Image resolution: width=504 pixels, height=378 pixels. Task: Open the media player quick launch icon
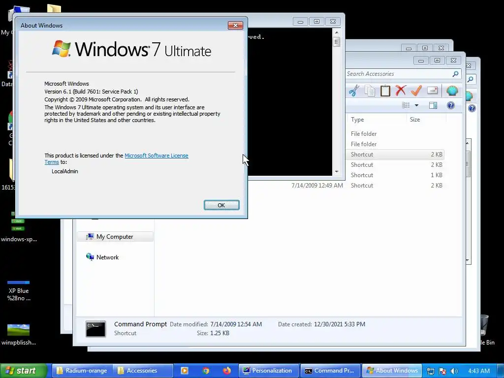185,371
